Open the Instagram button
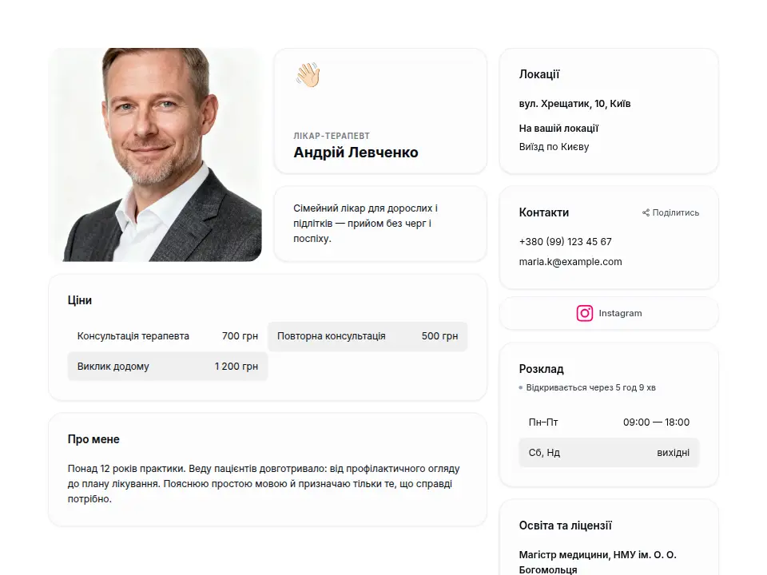The height and width of the screenshot is (575, 767). (x=609, y=313)
